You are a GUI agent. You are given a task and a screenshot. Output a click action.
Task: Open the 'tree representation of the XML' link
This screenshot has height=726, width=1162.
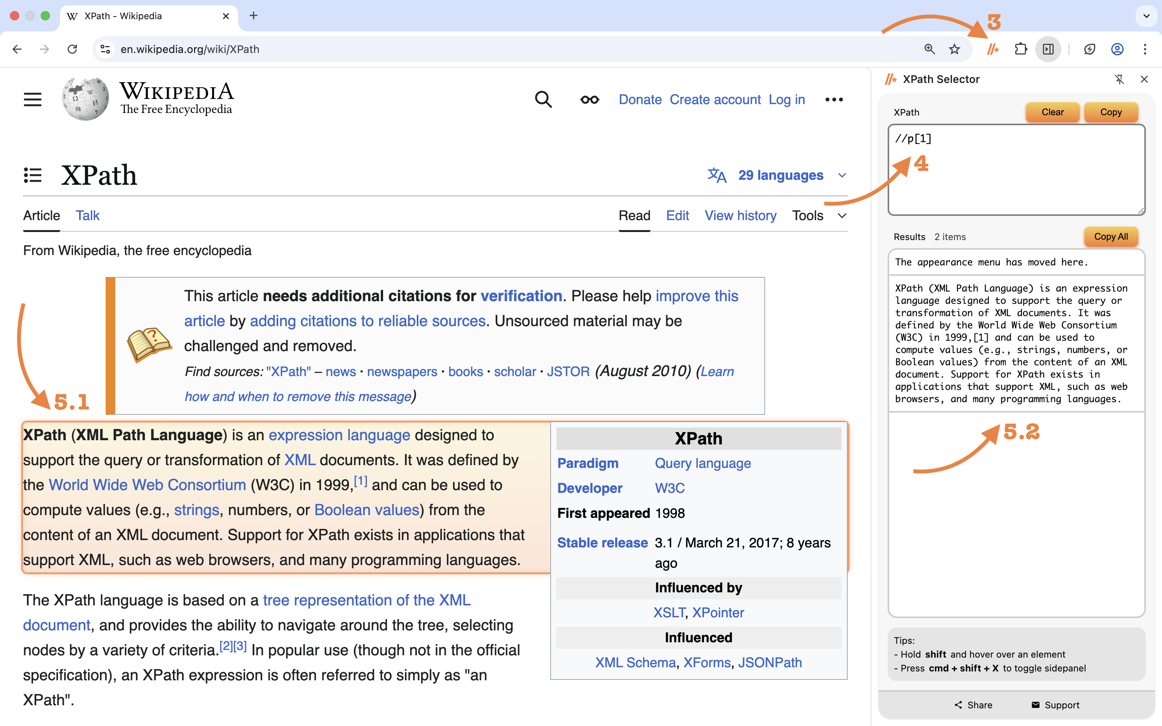(x=367, y=600)
